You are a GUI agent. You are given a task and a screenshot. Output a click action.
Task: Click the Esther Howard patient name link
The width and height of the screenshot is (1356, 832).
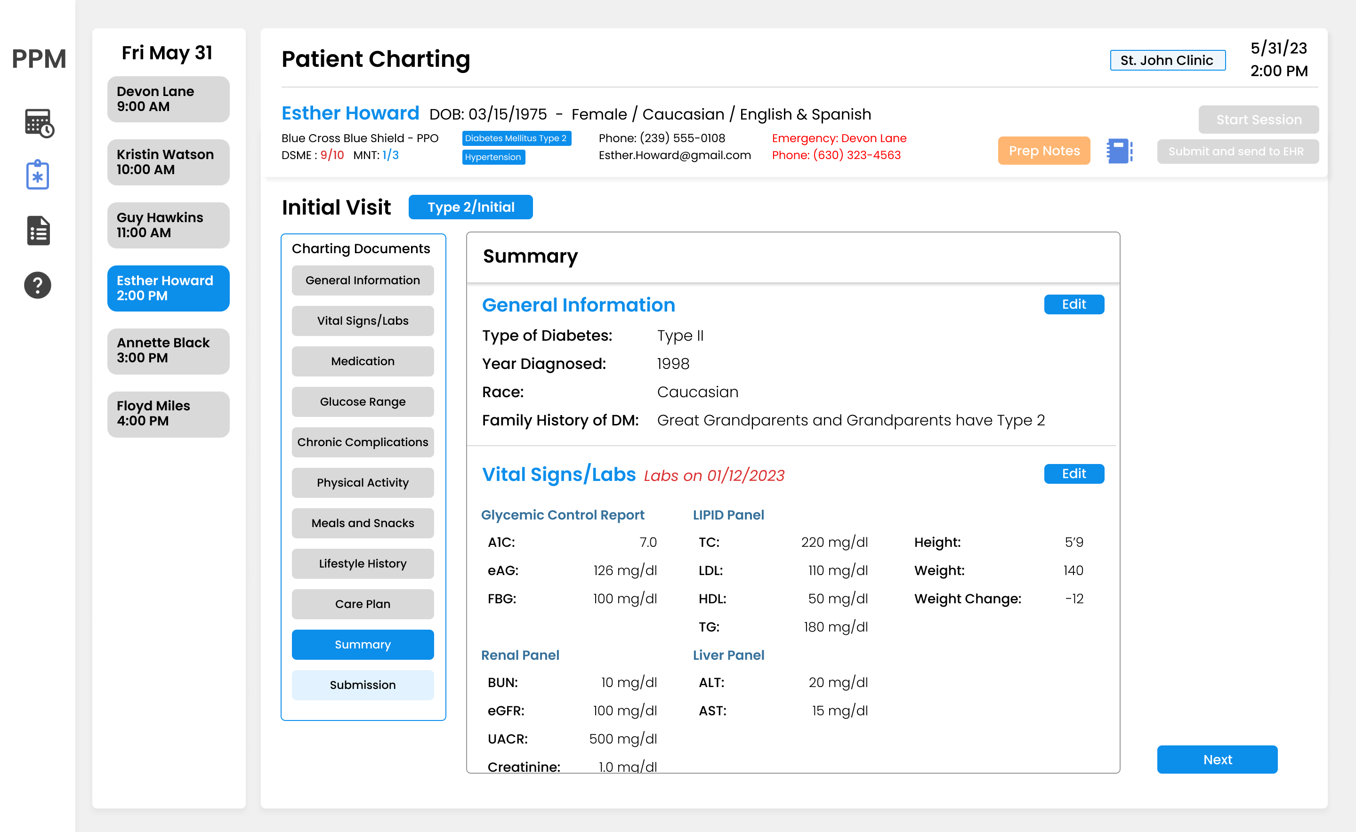[350, 113]
